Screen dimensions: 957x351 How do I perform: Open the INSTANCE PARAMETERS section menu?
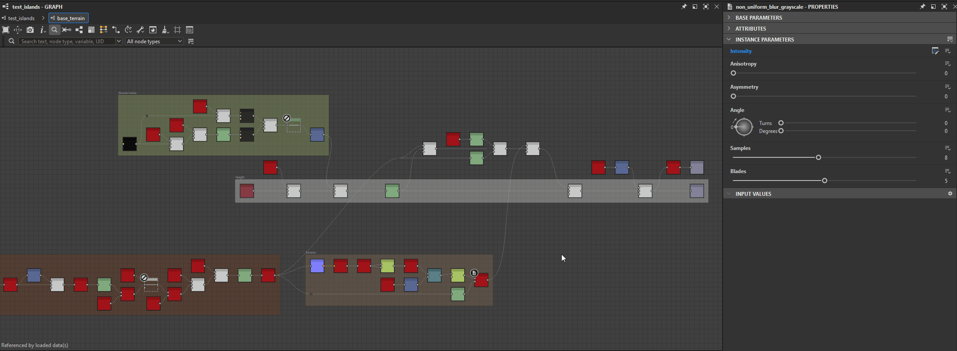[950, 39]
